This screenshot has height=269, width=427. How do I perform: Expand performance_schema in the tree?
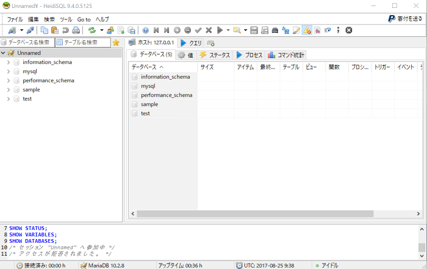click(9, 81)
